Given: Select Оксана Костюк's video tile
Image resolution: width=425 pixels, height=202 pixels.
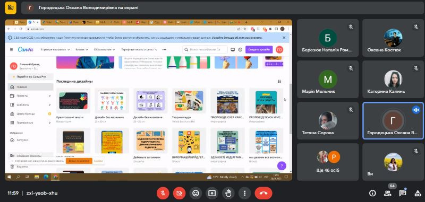Looking at the screenshot, I should pyautogui.click(x=393, y=38).
